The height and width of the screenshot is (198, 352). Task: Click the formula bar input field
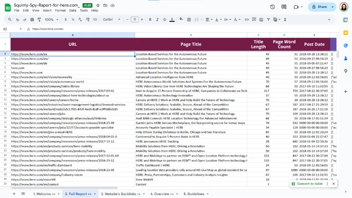pyautogui.click(x=176, y=29)
